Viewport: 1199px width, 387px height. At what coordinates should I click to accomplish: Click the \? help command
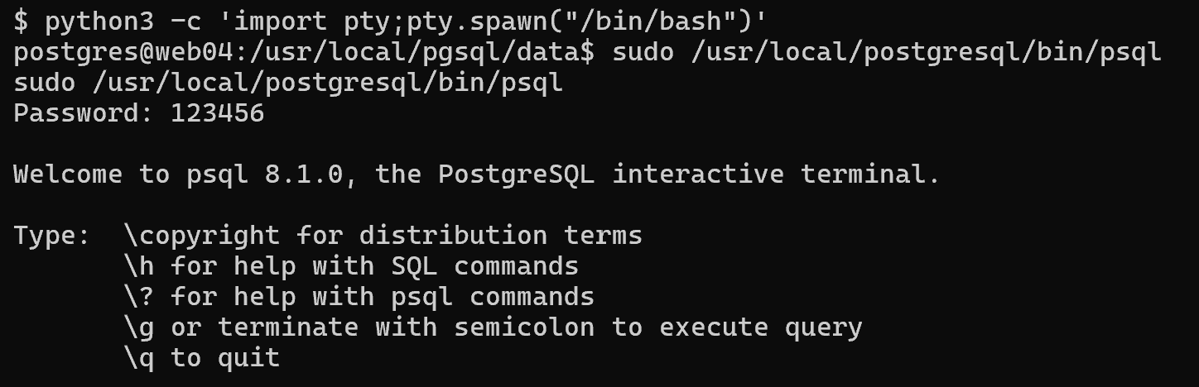point(139,297)
